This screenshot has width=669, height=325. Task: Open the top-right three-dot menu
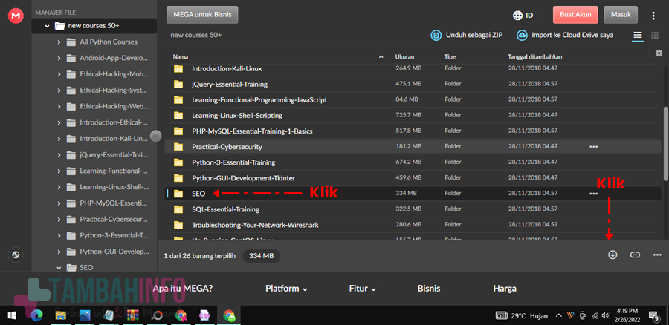point(653,16)
